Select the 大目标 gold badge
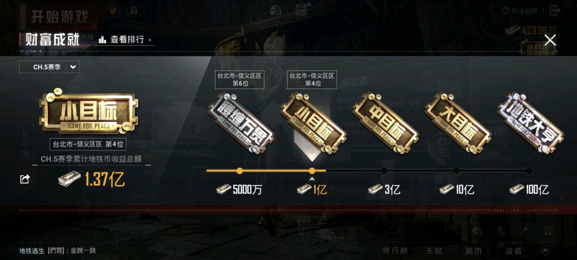Screen dimensions: 577x260 [458, 123]
